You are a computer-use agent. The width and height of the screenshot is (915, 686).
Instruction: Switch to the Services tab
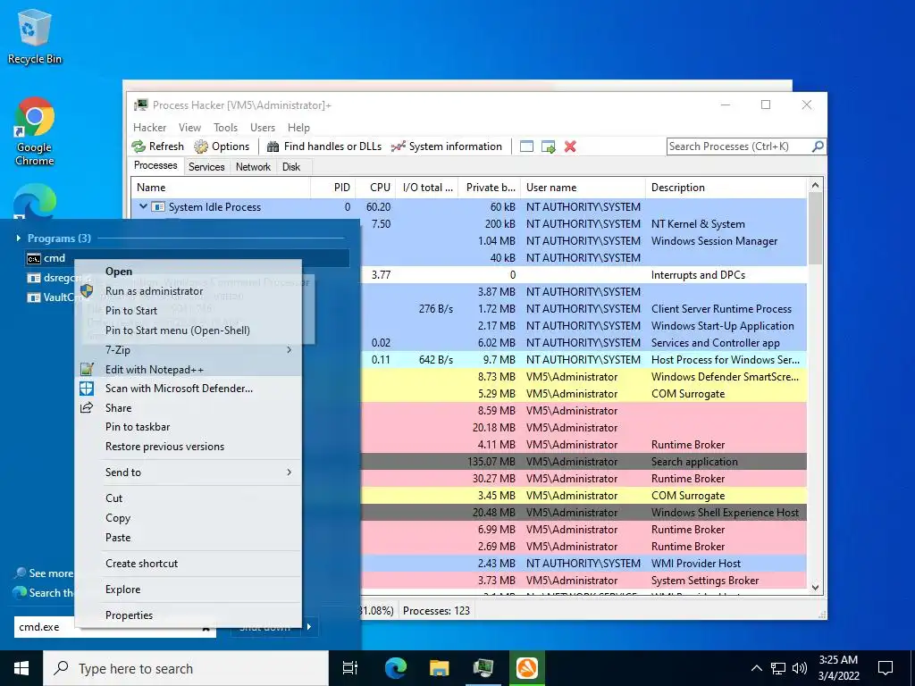click(x=206, y=167)
